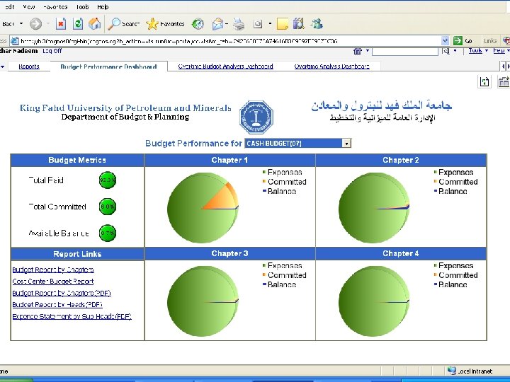Click the Chapter 2 pie chart
This screenshot has width=510, height=382.
coord(374,208)
